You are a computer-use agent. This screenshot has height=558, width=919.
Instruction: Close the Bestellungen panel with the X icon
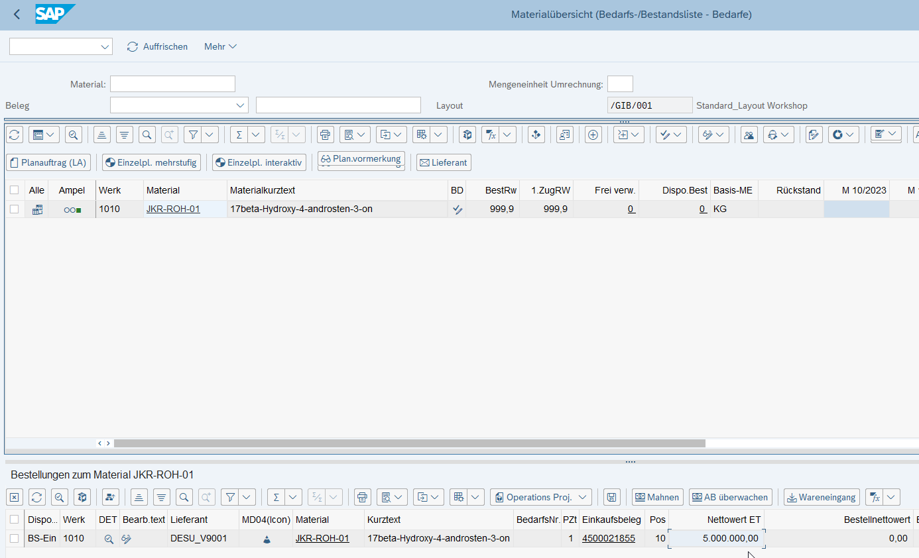15,497
